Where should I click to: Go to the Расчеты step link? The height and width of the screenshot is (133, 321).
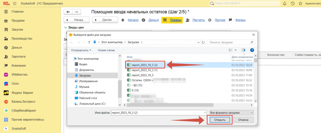[x=199, y=20]
